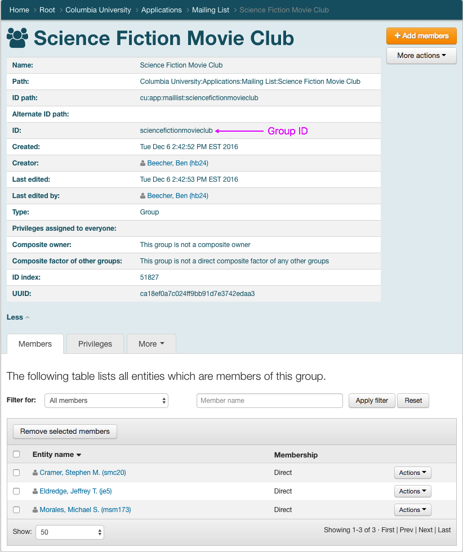Click the ID value sciencefictionmovieclub

pos(176,131)
